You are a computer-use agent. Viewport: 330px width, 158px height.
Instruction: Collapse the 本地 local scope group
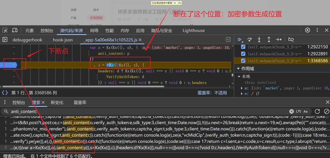pyautogui.click(x=239, y=77)
